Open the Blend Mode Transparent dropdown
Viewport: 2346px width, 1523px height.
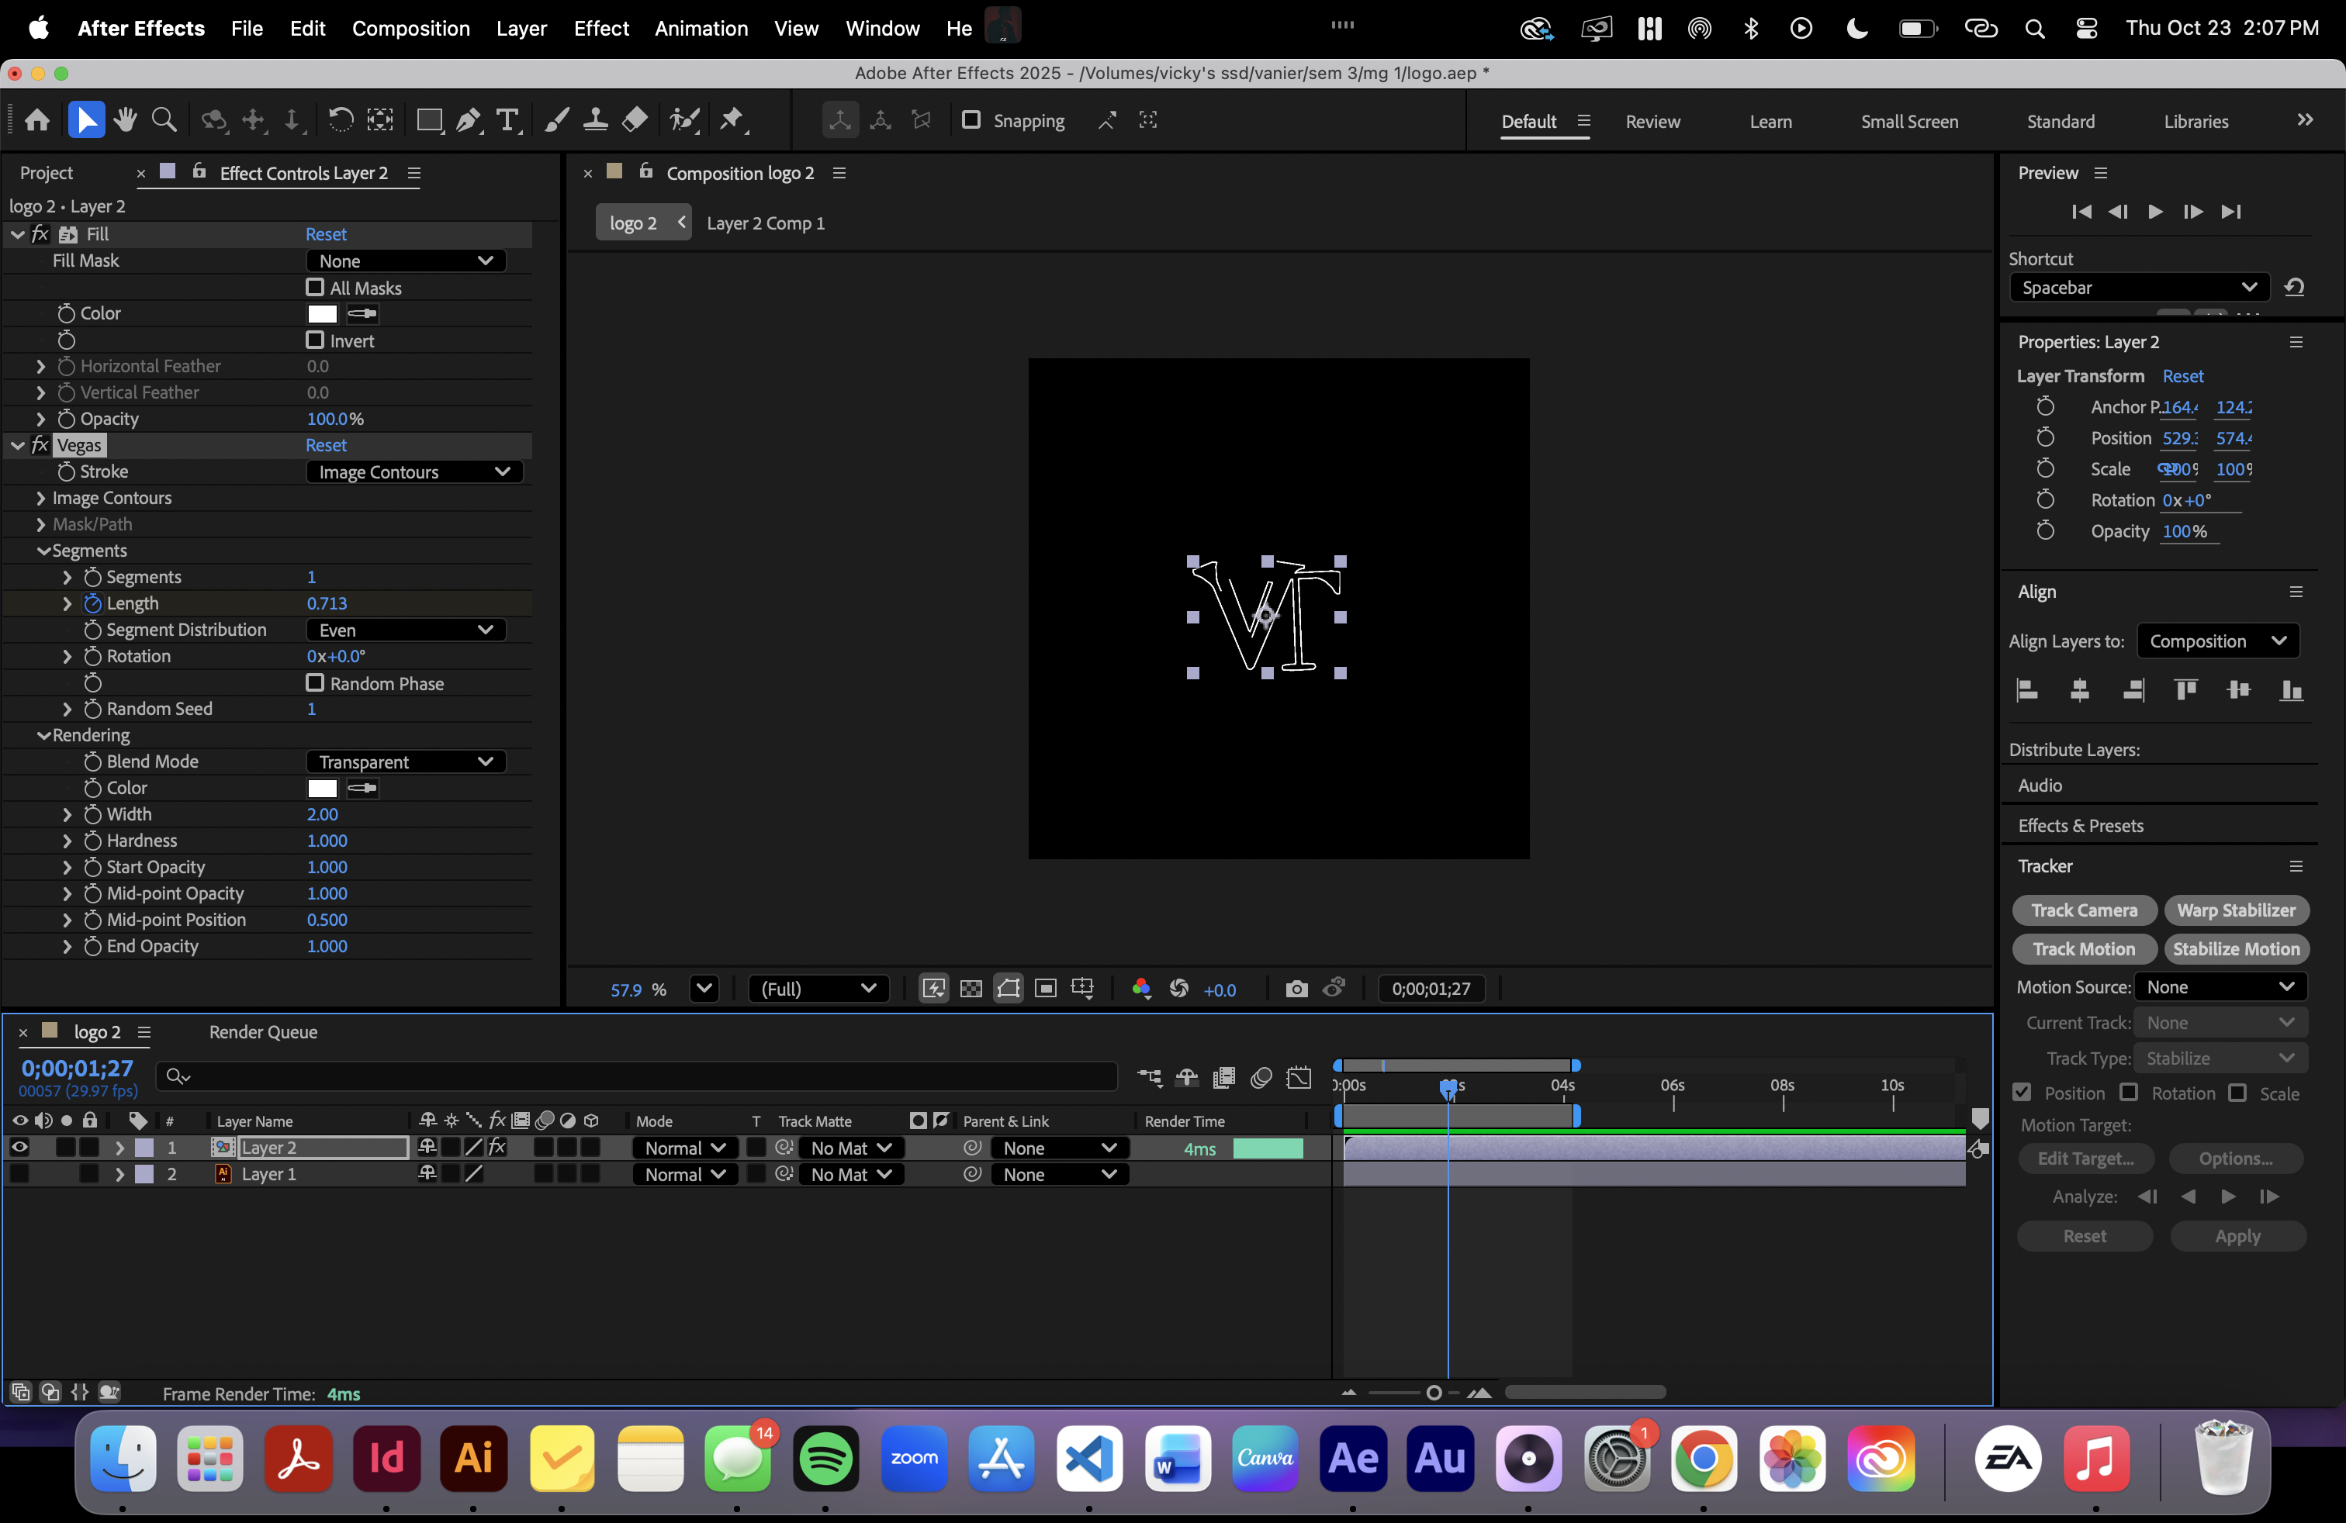click(405, 761)
